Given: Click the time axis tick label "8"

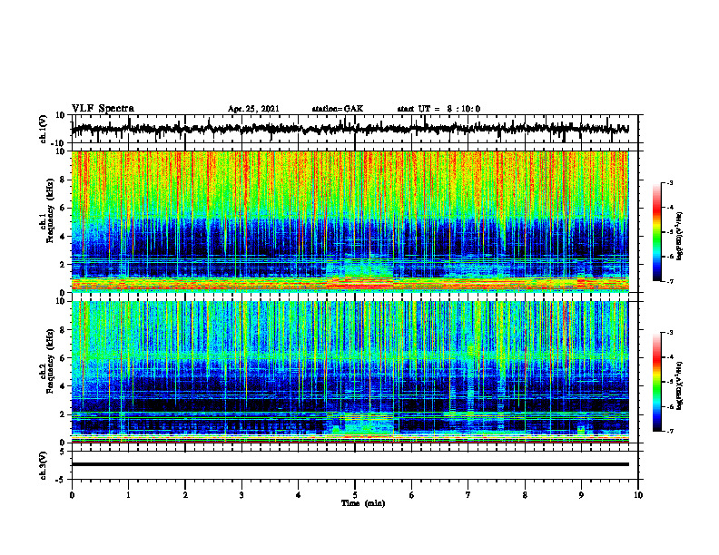Looking at the screenshot, I should (x=525, y=495).
